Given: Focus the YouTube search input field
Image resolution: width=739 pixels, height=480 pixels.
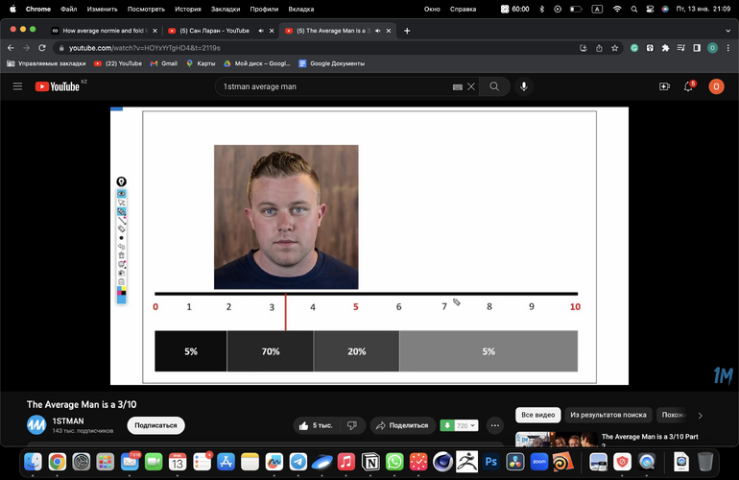Looking at the screenshot, I should (x=335, y=86).
